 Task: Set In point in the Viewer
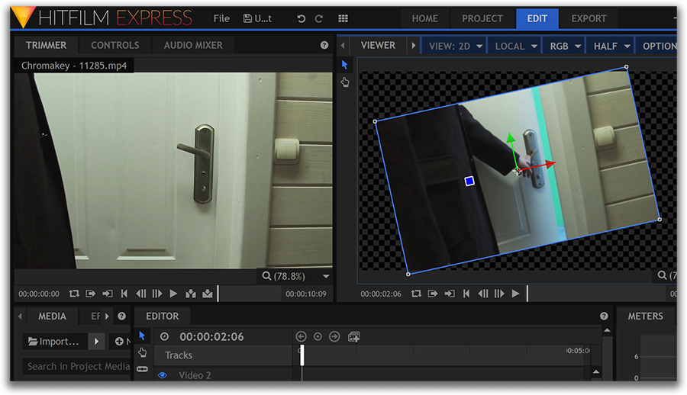[433, 294]
